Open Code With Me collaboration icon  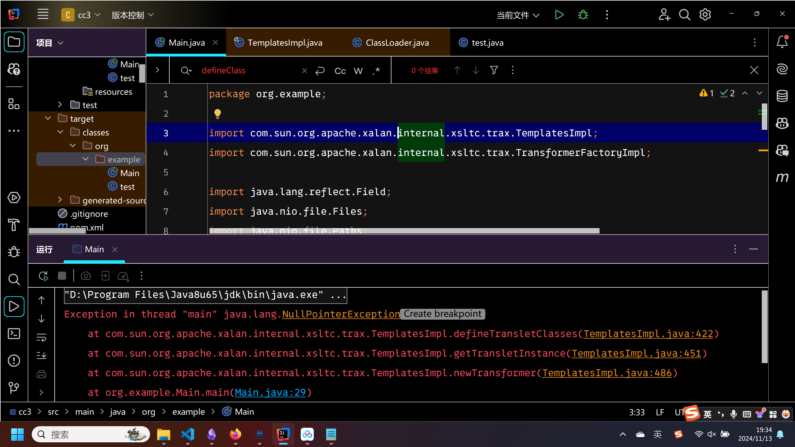coord(664,15)
